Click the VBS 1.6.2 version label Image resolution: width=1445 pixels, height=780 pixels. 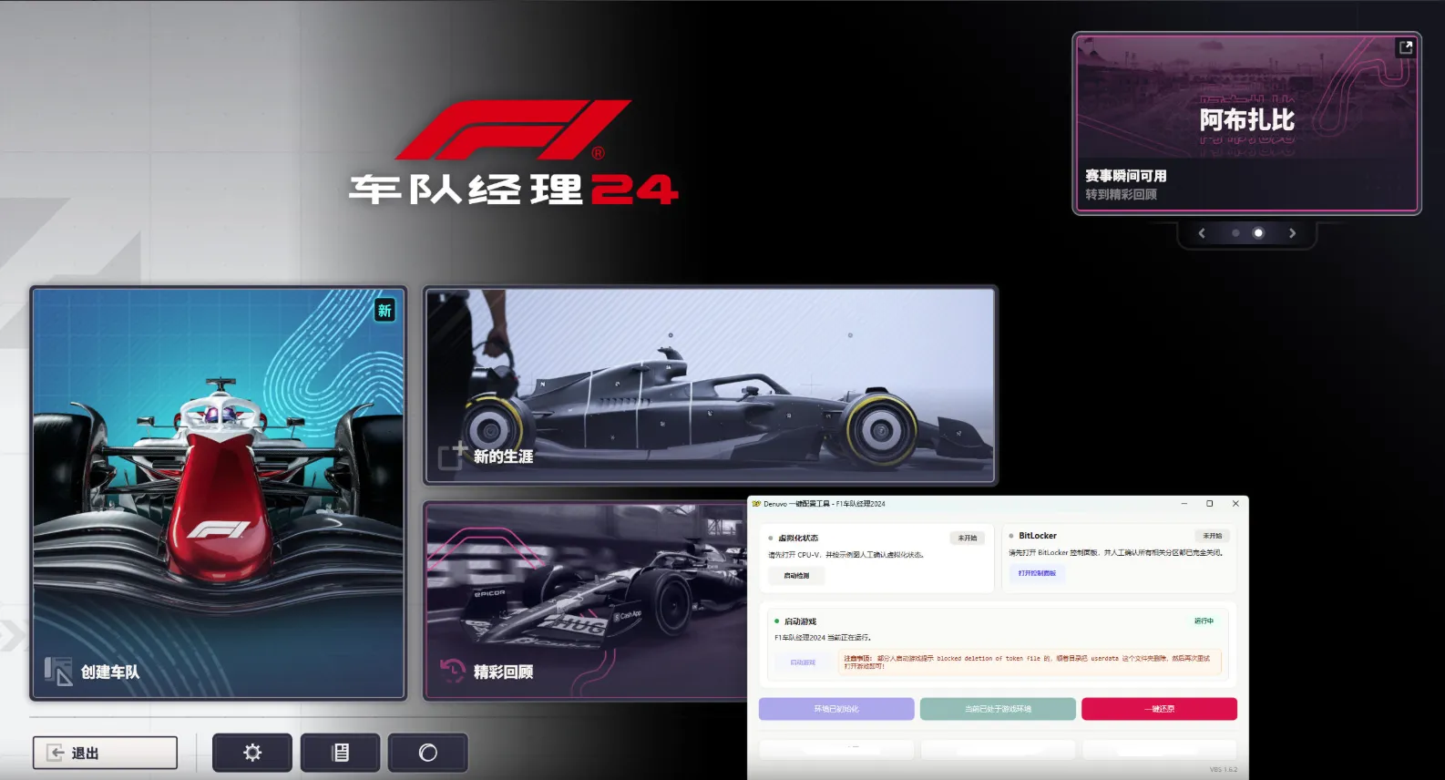point(1224,770)
